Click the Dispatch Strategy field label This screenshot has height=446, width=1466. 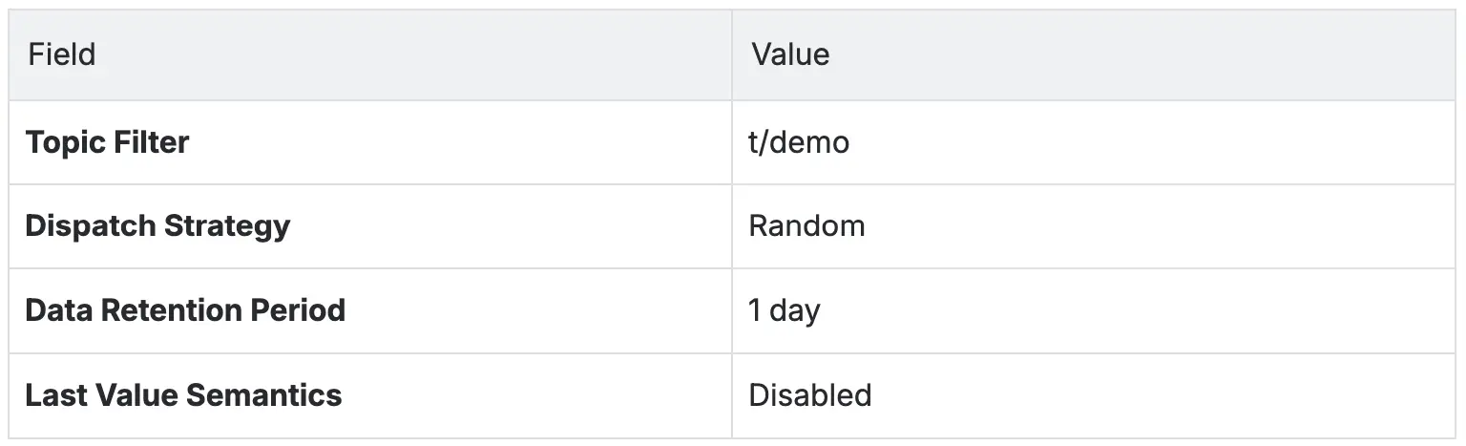tap(157, 226)
